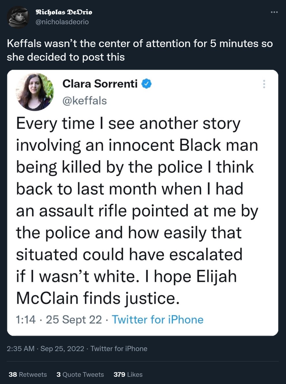Image resolution: width=286 pixels, height=384 pixels.
Task: Click the 1:14 · 25 Sept 22 timestamp
Action: point(59,320)
